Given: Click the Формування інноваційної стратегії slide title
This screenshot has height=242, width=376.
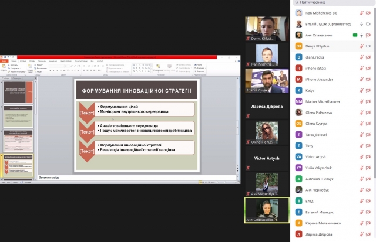Looking at the screenshot, I should click(137, 91).
